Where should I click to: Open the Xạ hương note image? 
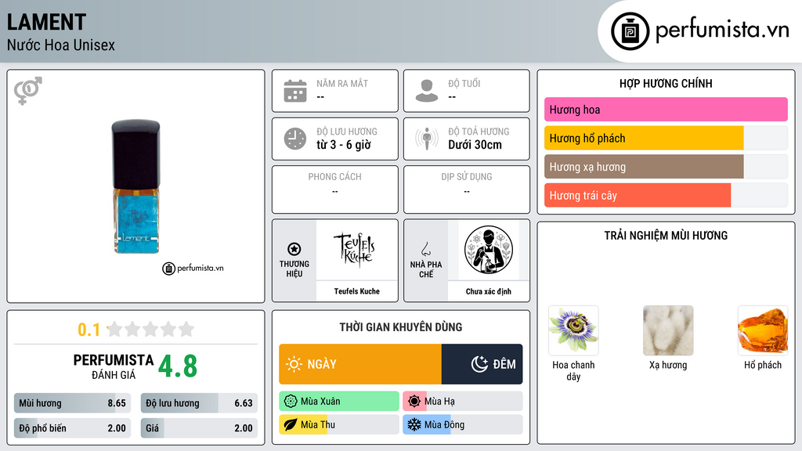[668, 330]
